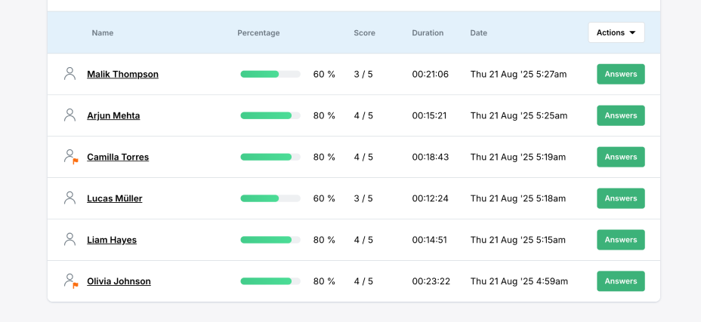Sort results by Name column header
The height and width of the screenshot is (322, 701).
click(x=103, y=33)
